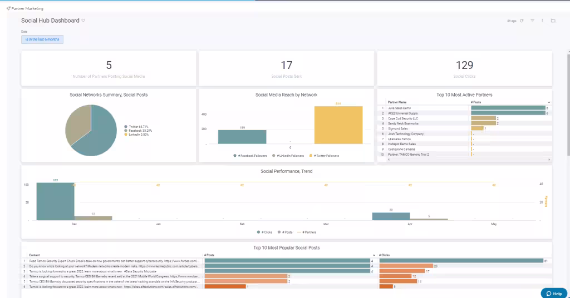Image resolution: width=570 pixels, height=298 pixels.
Task: Favorite the Social Hub Dashboard with heart icon
Action: [x=83, y=21]
